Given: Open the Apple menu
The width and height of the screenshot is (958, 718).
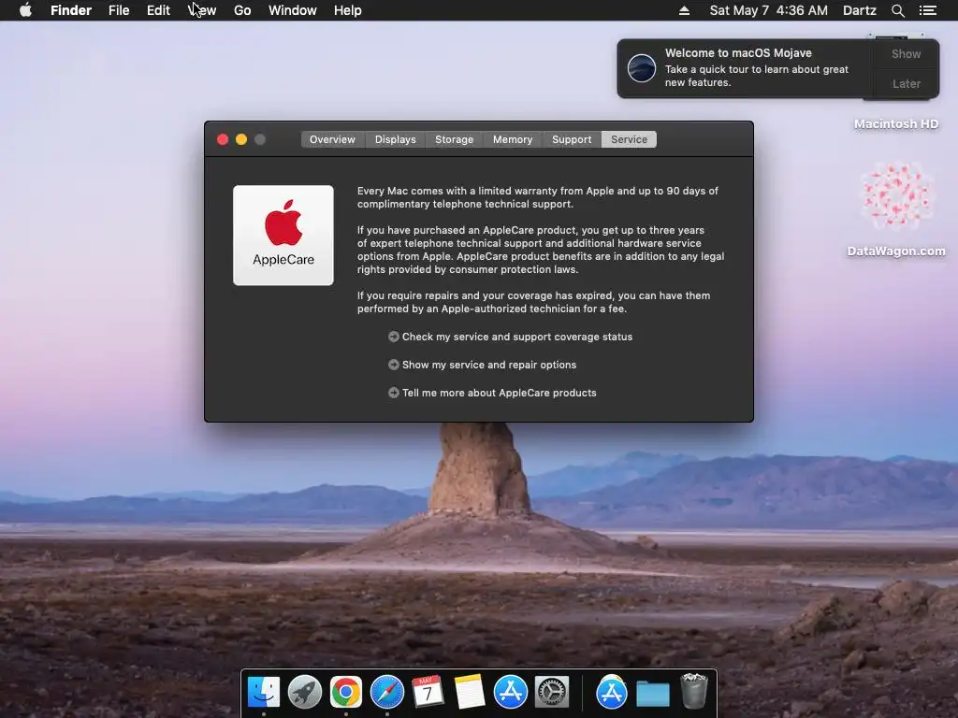Looking at the screenshot, I should point(25,10).
